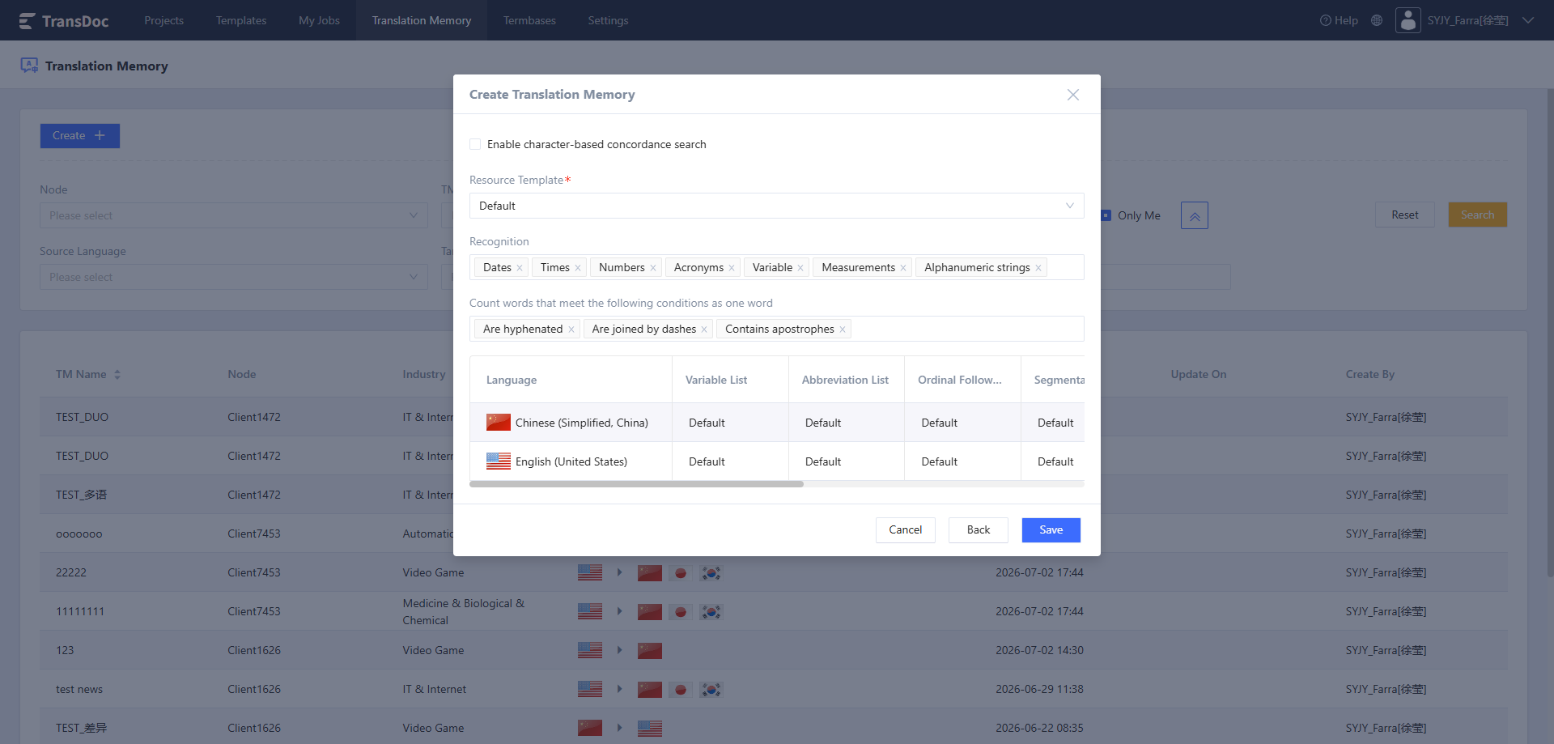The height and width of the screenshot is (744, 1554).
Task: Open the Resource Template Default dropdown
Action: (x=777, y=206)
